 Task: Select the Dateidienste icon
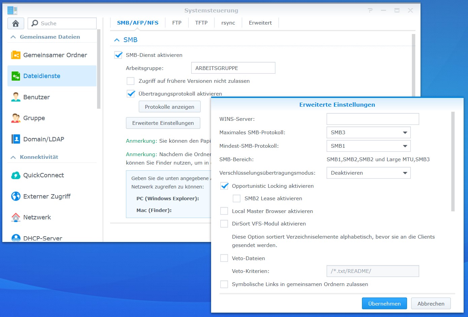pos(15,76)
